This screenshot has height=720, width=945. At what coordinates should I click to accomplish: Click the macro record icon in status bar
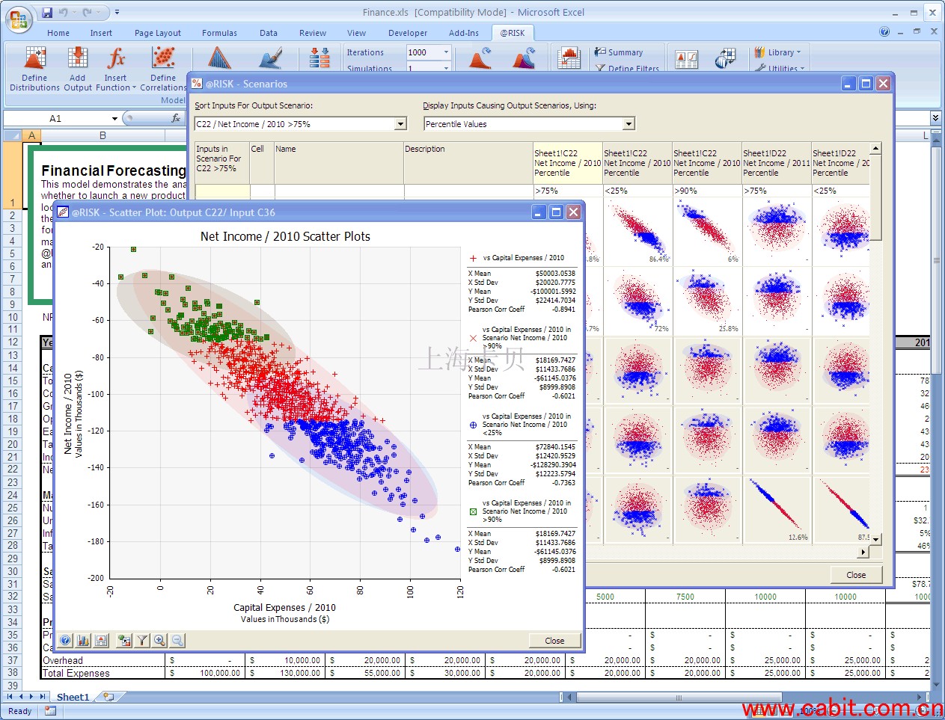(51, 711)
